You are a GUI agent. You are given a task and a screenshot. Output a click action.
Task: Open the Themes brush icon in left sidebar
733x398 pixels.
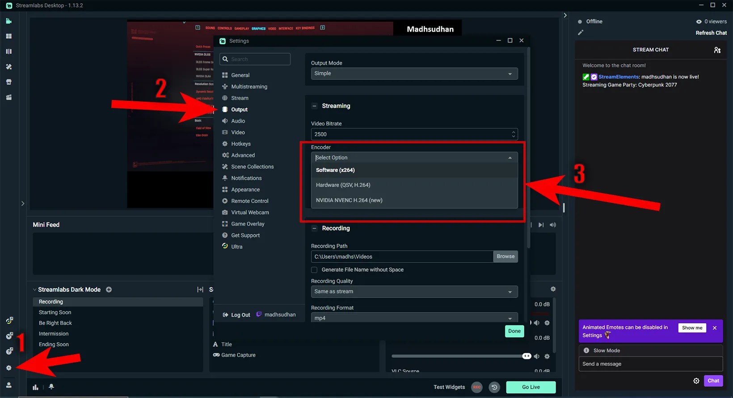point(8,66)
